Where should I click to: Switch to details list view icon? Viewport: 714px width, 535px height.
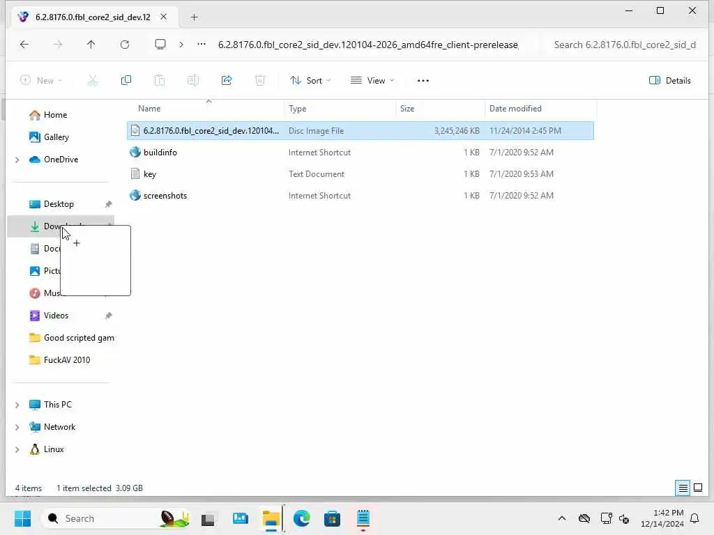pyautogui.click(x=683, y=488)
